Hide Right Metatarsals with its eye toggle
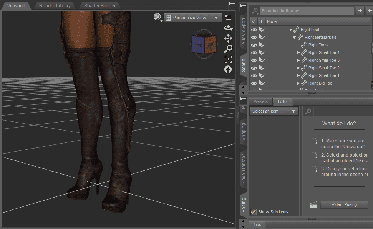The image size is (373, 229). 254,37
